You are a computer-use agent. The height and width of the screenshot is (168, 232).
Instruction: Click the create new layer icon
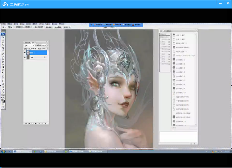[42, 123]
